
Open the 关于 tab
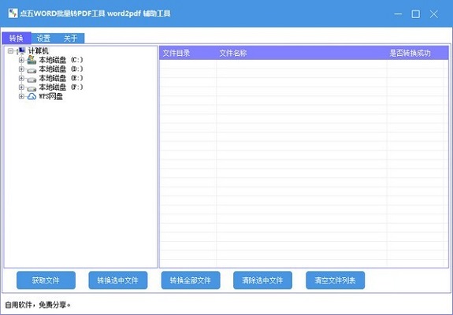point(70,38)
